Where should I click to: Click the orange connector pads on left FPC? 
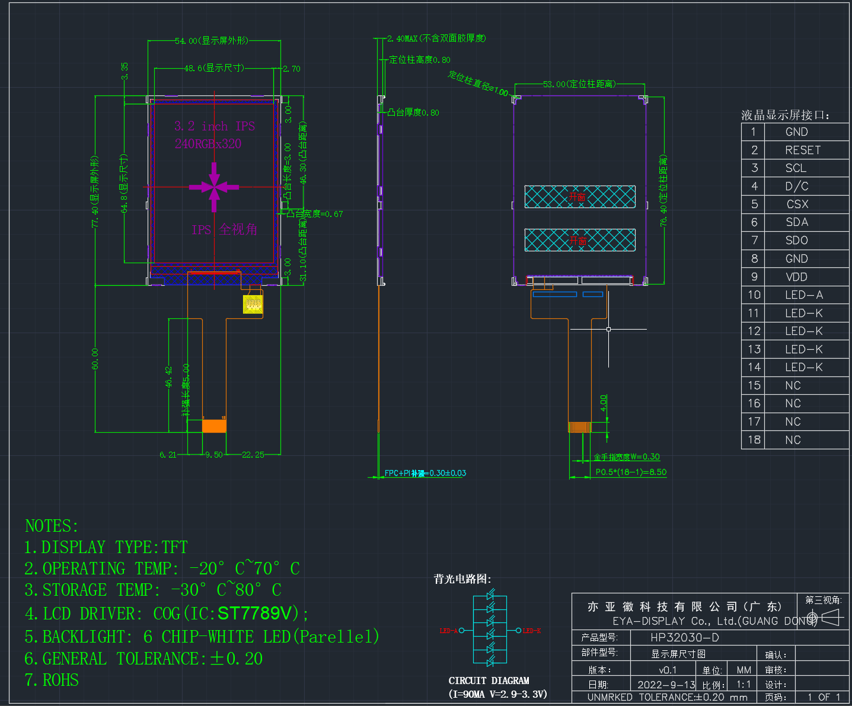[214, 426]
